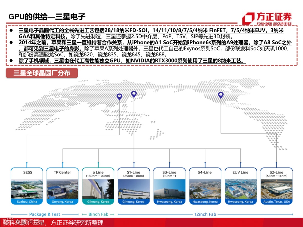Click the '(10nm ~)' process range

pos(169,176)
